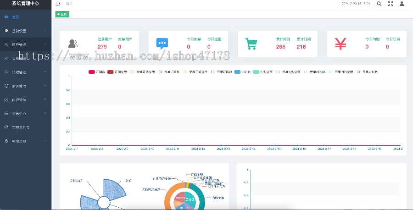Select the green 首页 page tab

pyautogui.click(x=62, y=14)
